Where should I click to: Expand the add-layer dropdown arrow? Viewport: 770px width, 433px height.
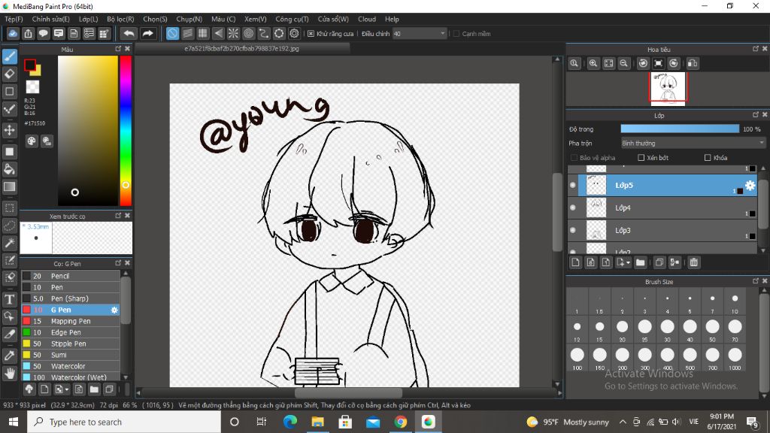tap(628, 263)
